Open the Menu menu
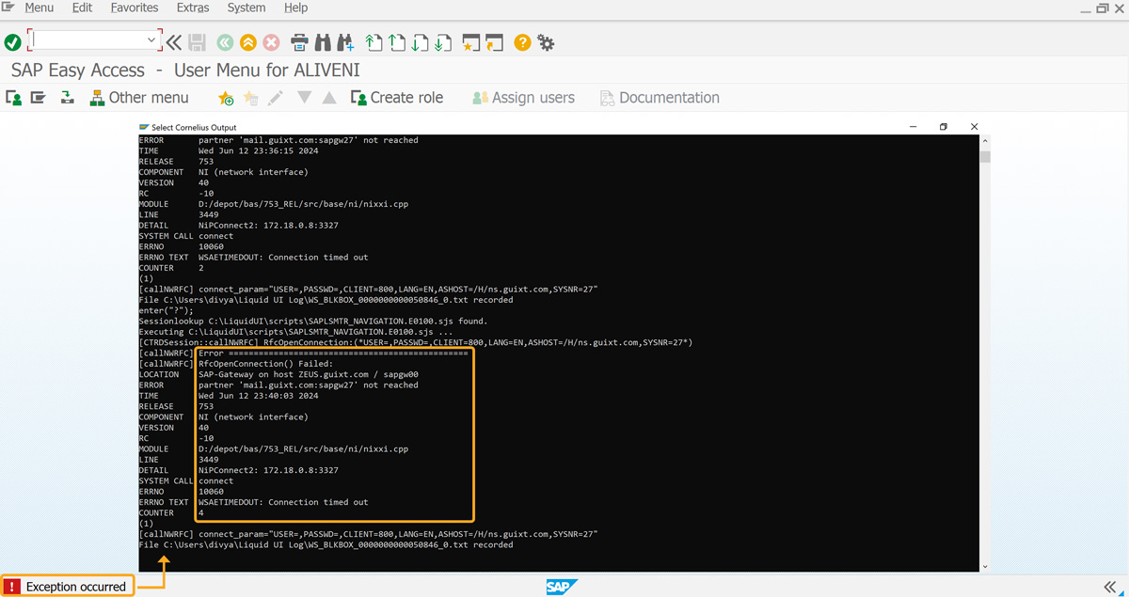Image resolution: width=1129 pixels, height=597 pixels. point(39,8)
